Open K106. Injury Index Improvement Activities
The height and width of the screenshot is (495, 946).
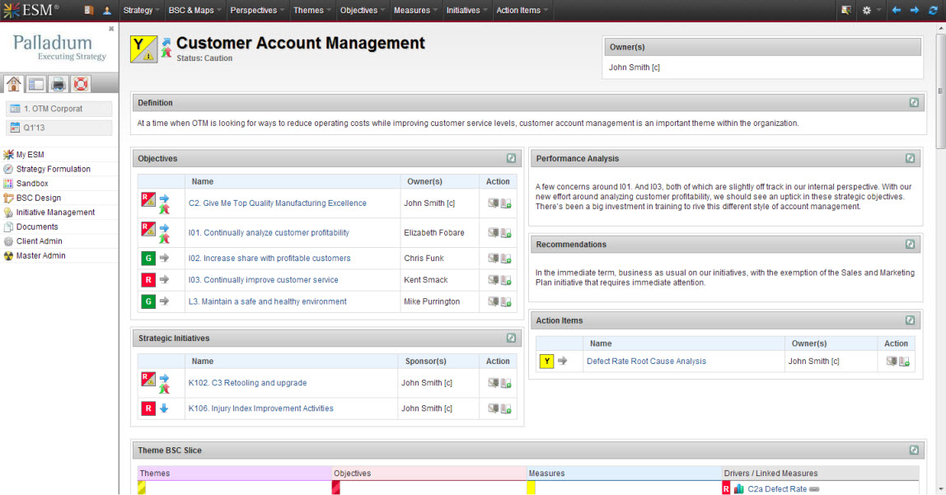tap(260, 409)
